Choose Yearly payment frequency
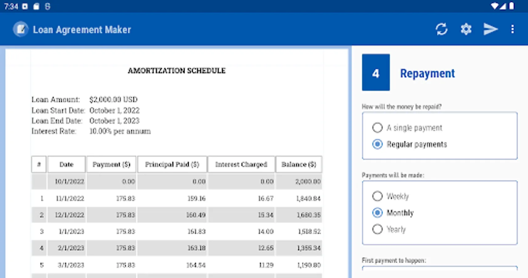528x278 pixels. (377, 229)
